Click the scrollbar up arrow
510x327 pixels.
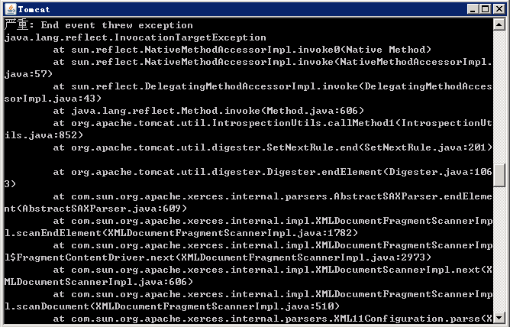(x=499, y=24)
